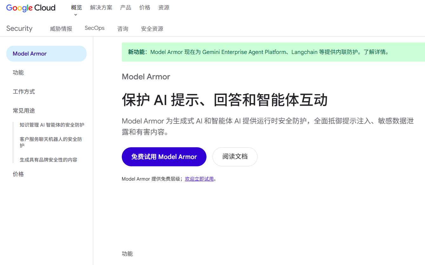Go to the 咨询 tab
The image size is (425, 265).
coord(123,29)
